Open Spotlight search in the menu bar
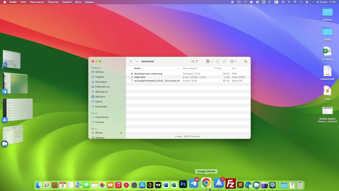Screen dimensions: 339x191 point(301,2)
